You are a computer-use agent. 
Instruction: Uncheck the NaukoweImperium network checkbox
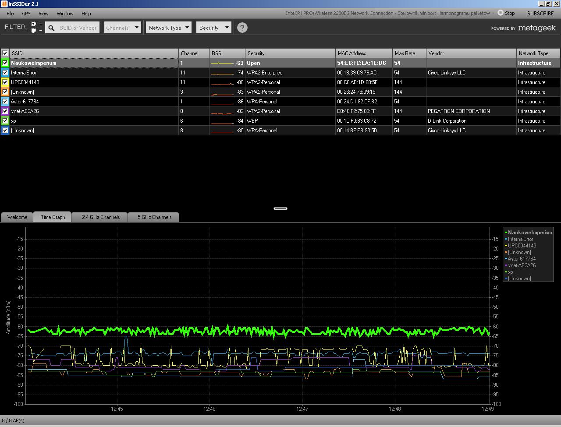(x=5, y=63)
